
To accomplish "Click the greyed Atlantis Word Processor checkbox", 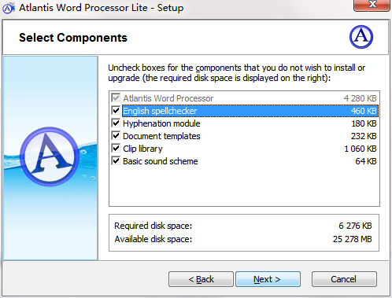I will pyautogui.click(x=116, y=98).
